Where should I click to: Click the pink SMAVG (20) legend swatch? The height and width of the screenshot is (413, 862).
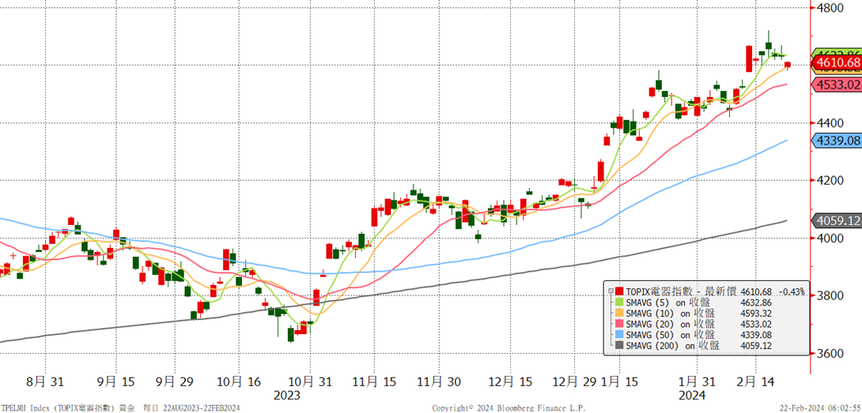pyautogui.click(x=620, y=324)
